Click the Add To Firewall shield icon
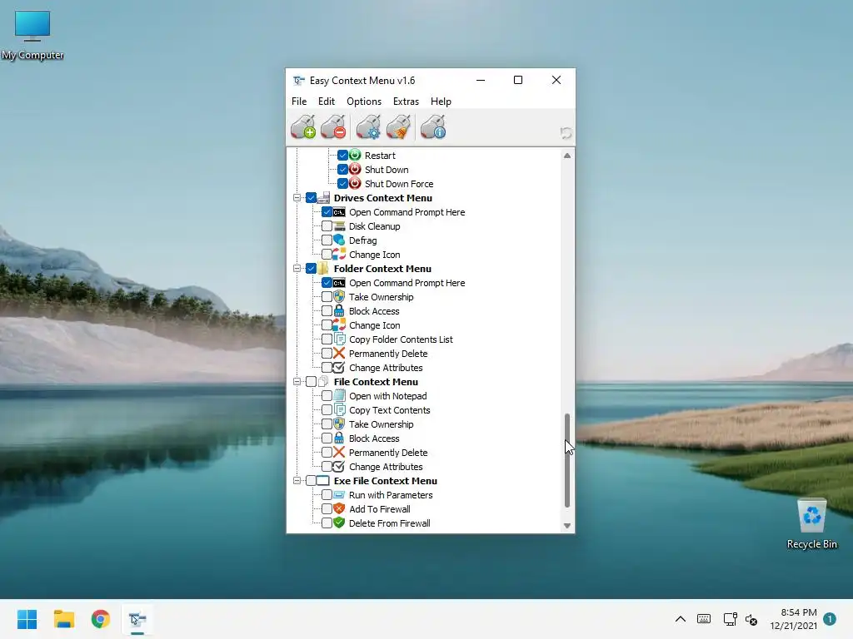The width and height of the screenshot is (853, 639). pyautogui.click(x=340, y=508)
